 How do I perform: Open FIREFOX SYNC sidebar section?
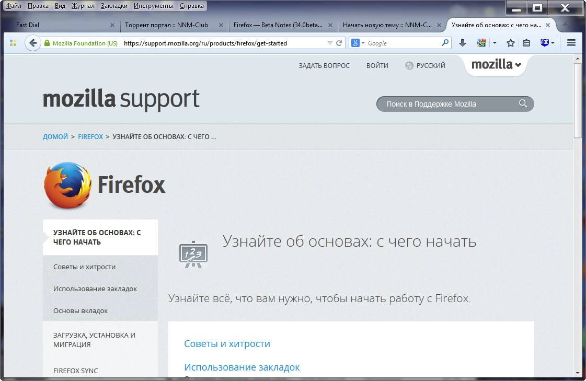click(x=75, y=371)
